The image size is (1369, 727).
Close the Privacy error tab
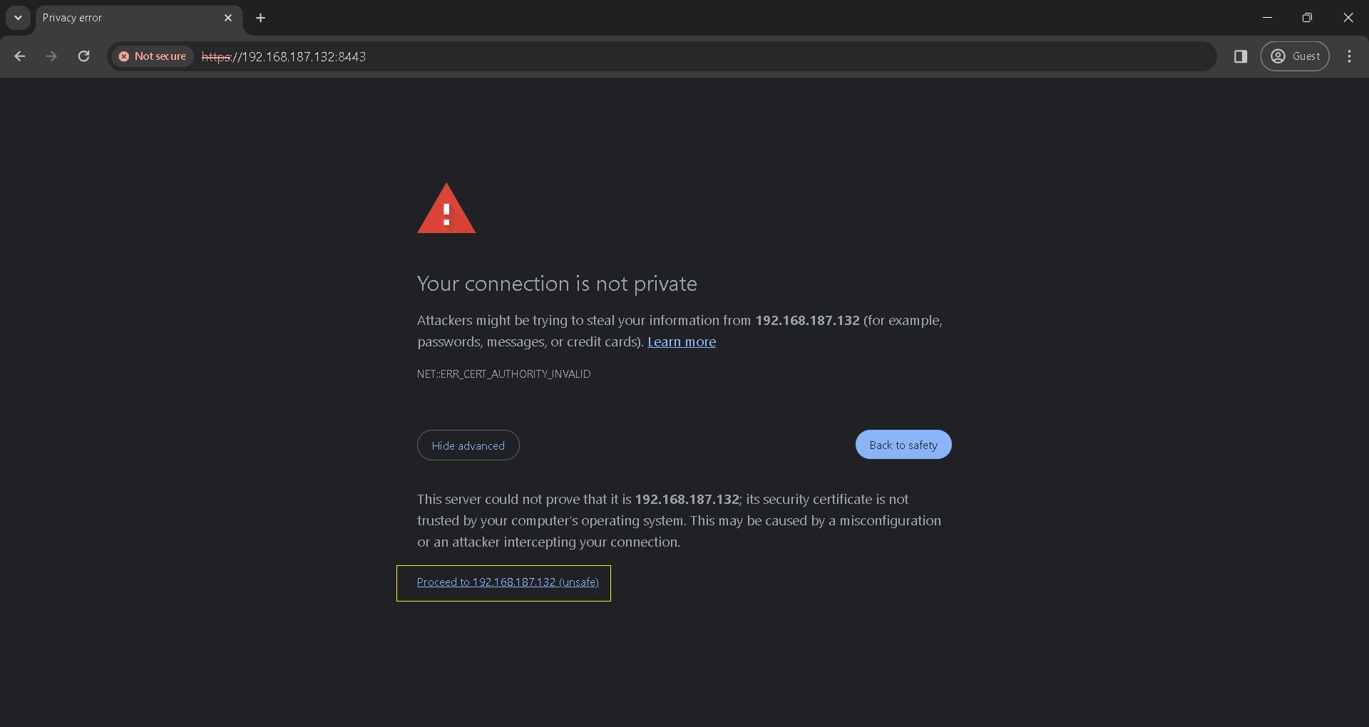228,18
